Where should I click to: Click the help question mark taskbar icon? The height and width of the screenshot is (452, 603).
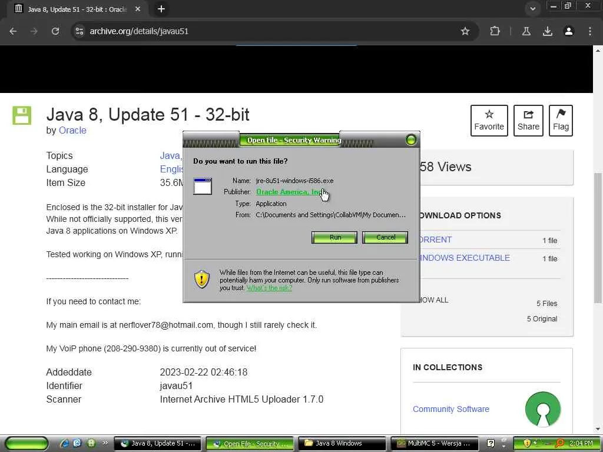click(x=491, y=443)
